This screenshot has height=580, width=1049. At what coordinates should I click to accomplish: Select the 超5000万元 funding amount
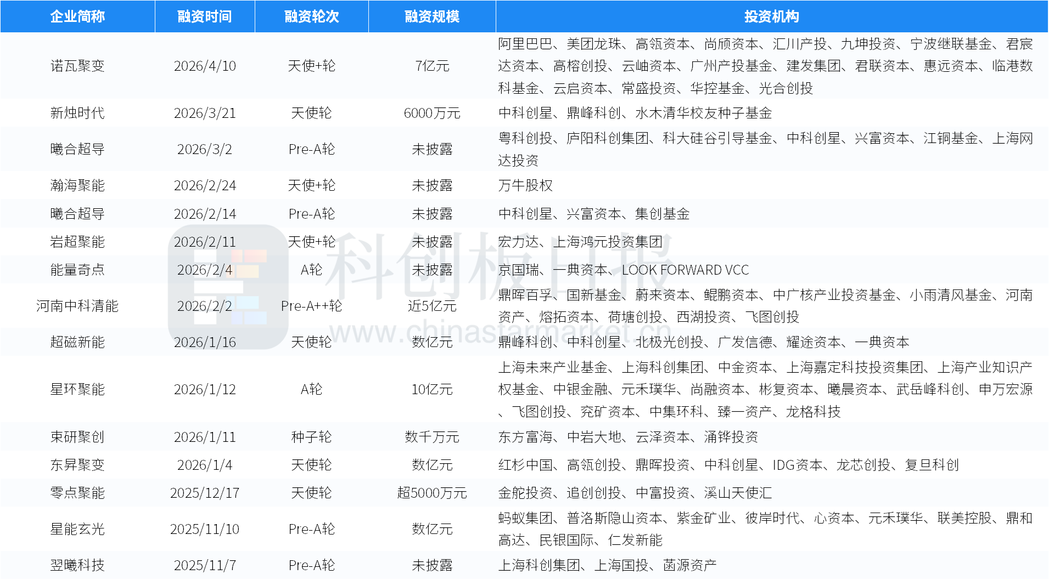pyautogui.click(x=432, y=493)
